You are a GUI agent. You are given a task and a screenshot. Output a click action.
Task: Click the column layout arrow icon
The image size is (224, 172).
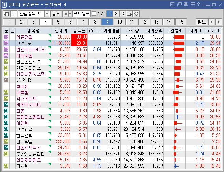129,14
